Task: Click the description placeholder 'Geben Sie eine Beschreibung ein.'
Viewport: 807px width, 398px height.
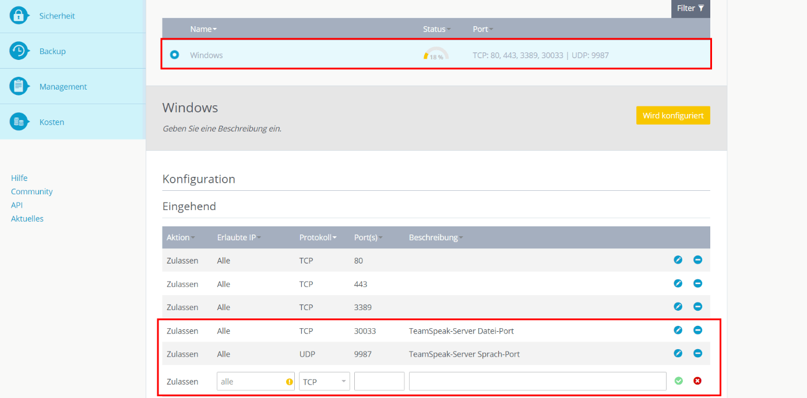Action: 221,129
